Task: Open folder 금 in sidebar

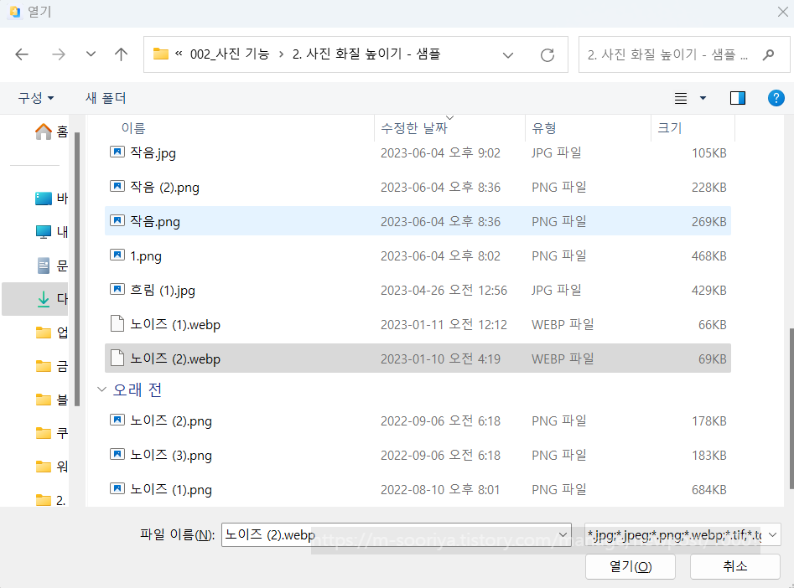Action: coord(51,366)
